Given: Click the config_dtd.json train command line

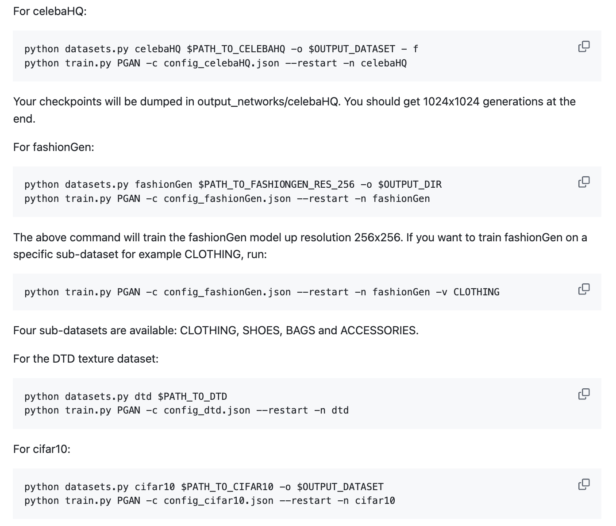Looking at the screenshot, I should coord(186,410).
